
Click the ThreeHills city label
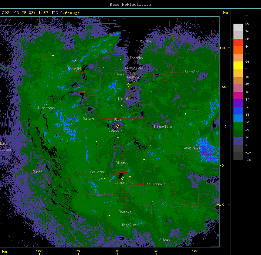coord(163,127)
